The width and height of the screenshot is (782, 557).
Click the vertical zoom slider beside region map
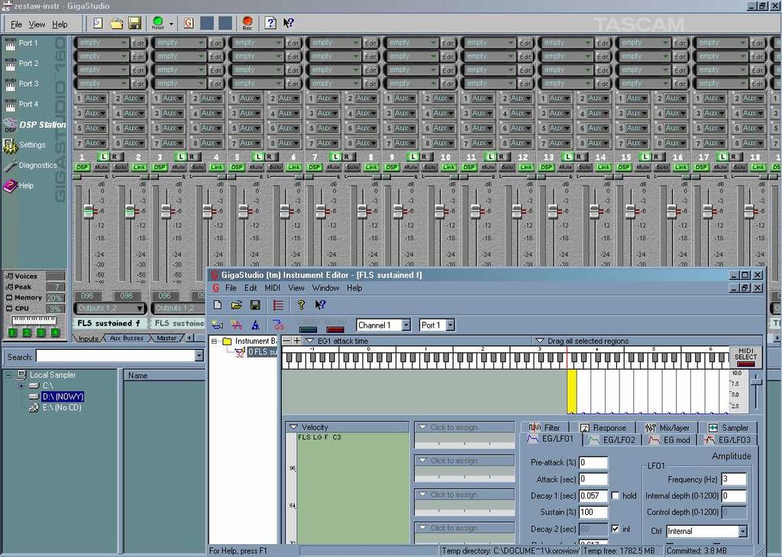757,381
